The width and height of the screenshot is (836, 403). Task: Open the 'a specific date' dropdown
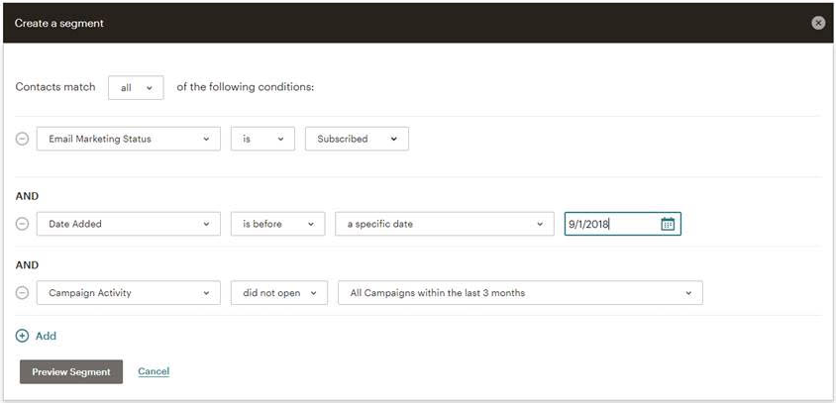(x=445, y=224)
